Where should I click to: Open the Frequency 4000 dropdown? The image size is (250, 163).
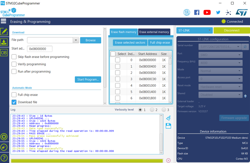click(x=220, y=63)
